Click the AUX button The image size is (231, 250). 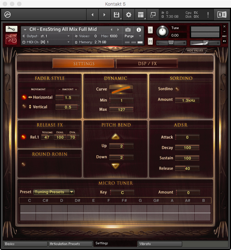(x=224, y=36)
